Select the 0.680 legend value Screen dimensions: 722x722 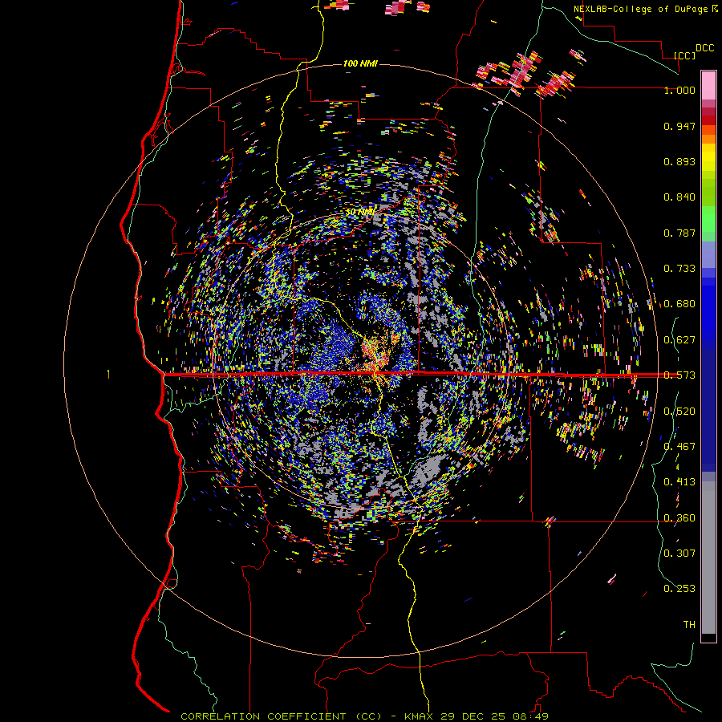pos(679,304)
